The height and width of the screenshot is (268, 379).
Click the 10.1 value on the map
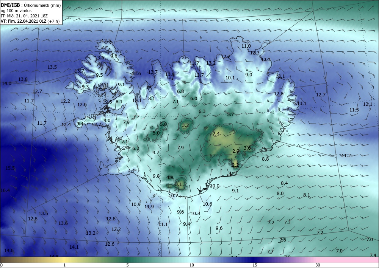tap(230, 77)
